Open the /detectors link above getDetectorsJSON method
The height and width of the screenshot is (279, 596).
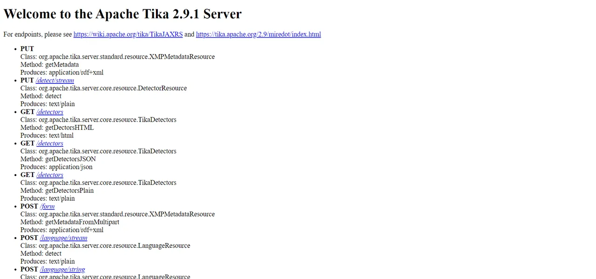[x=50, y=143]
